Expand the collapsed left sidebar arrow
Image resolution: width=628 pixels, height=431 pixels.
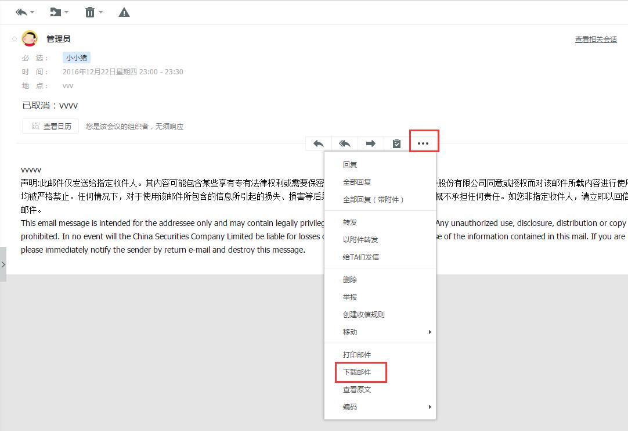coord(3,264)
